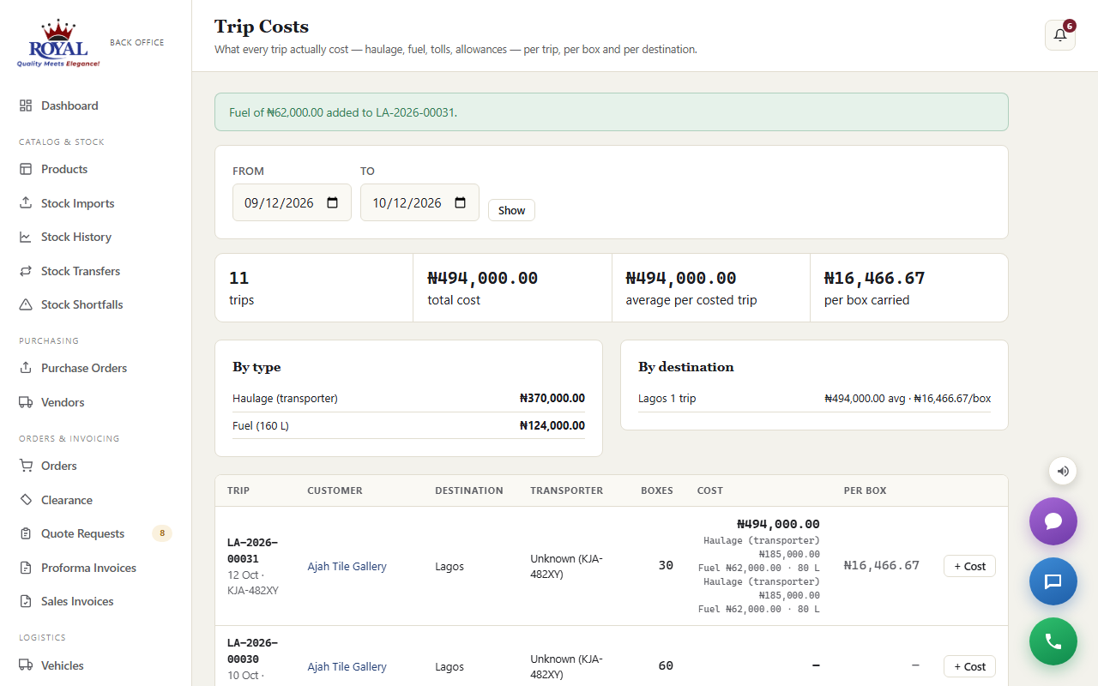The image size is (1098, 686).
Task: Click the Purchase Orders icon
Action: (26, 368)
